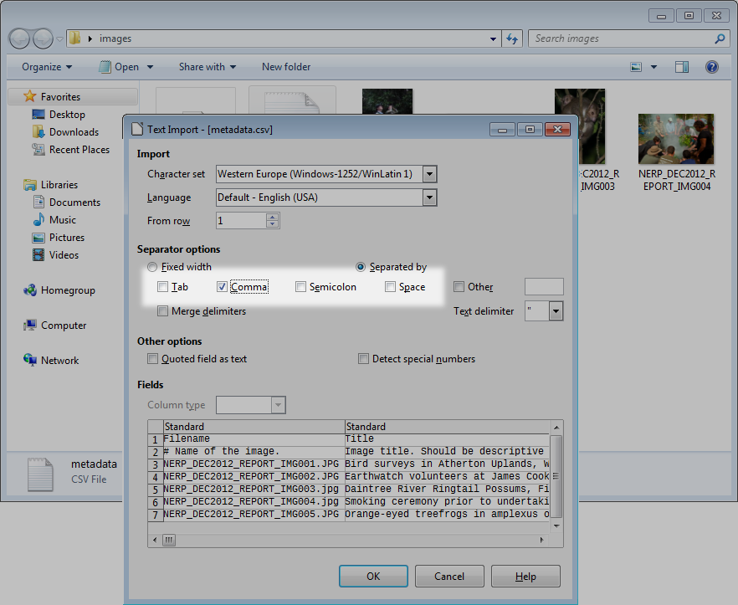Click the preview scroll-right arrow
Image resolution: width=738 pixels, height=605 pixels.
(x=541, y=540)
